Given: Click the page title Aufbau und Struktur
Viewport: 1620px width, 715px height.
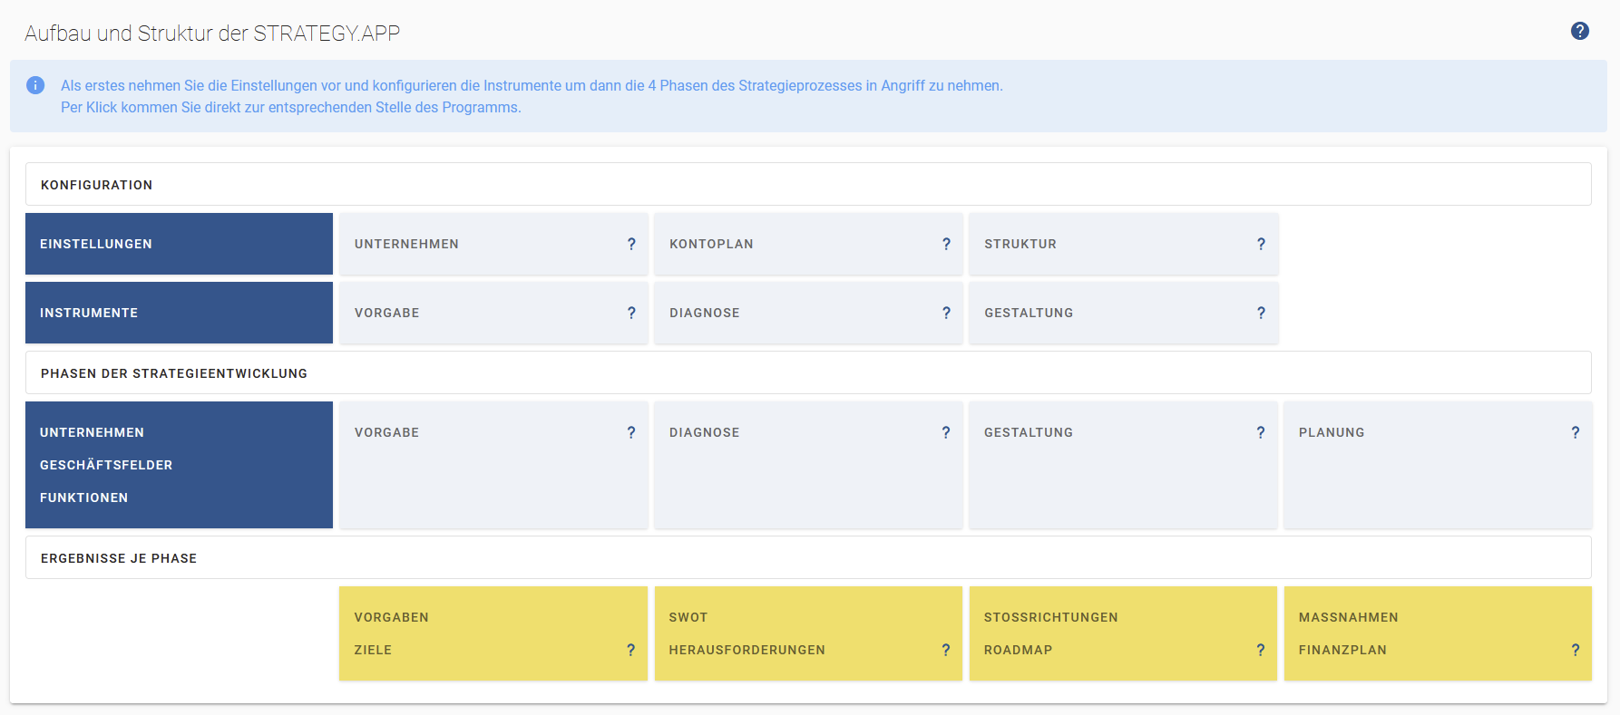Looking at the screenshot, I should (212, 34).
